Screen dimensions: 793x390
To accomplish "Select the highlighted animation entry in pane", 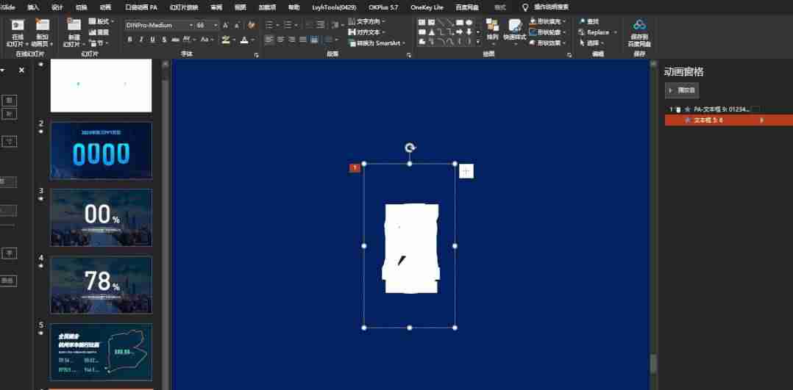I will (x=728, y=120).
